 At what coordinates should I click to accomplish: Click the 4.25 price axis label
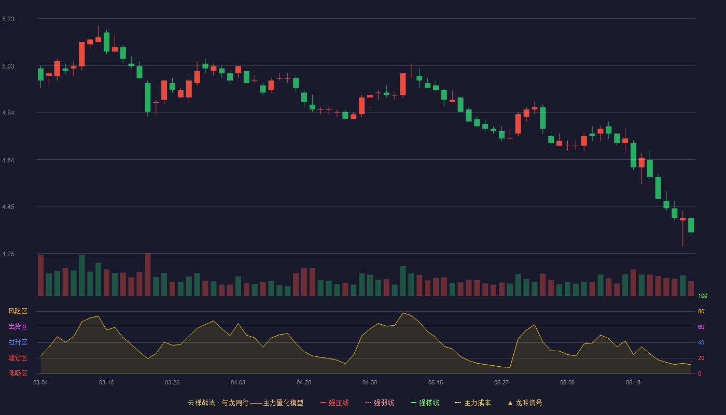coord(8,254)
